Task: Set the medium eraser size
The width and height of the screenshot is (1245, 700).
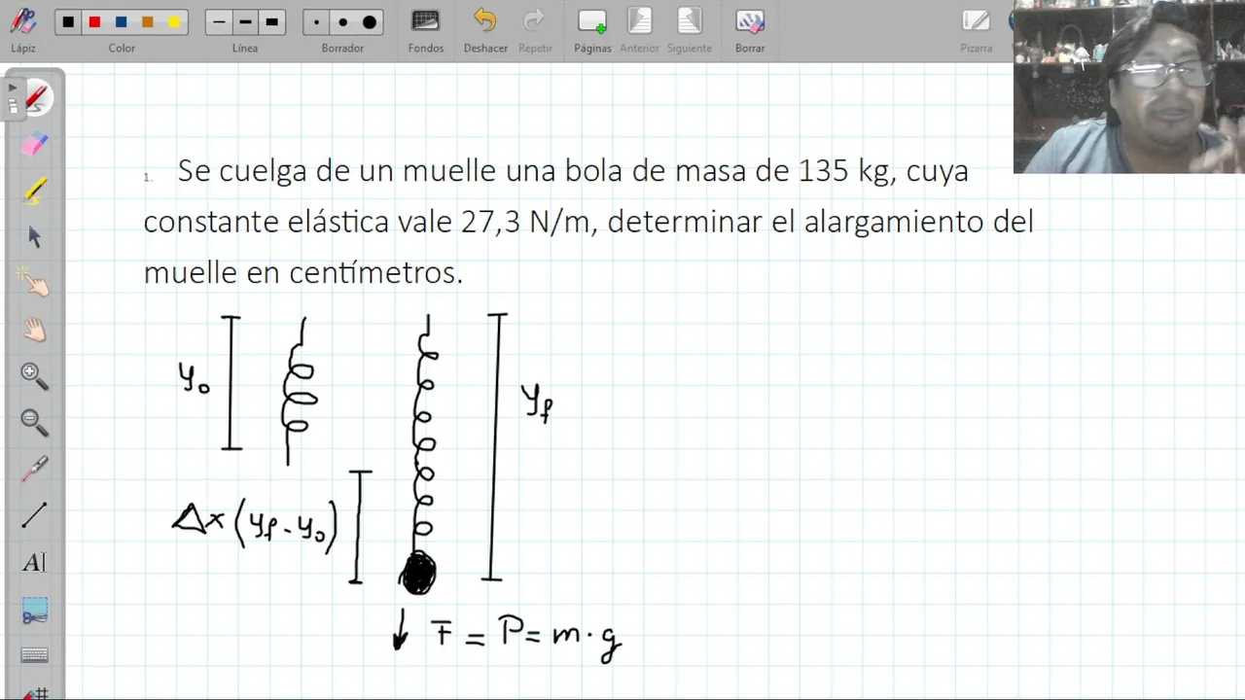Action: coord(342,22)
